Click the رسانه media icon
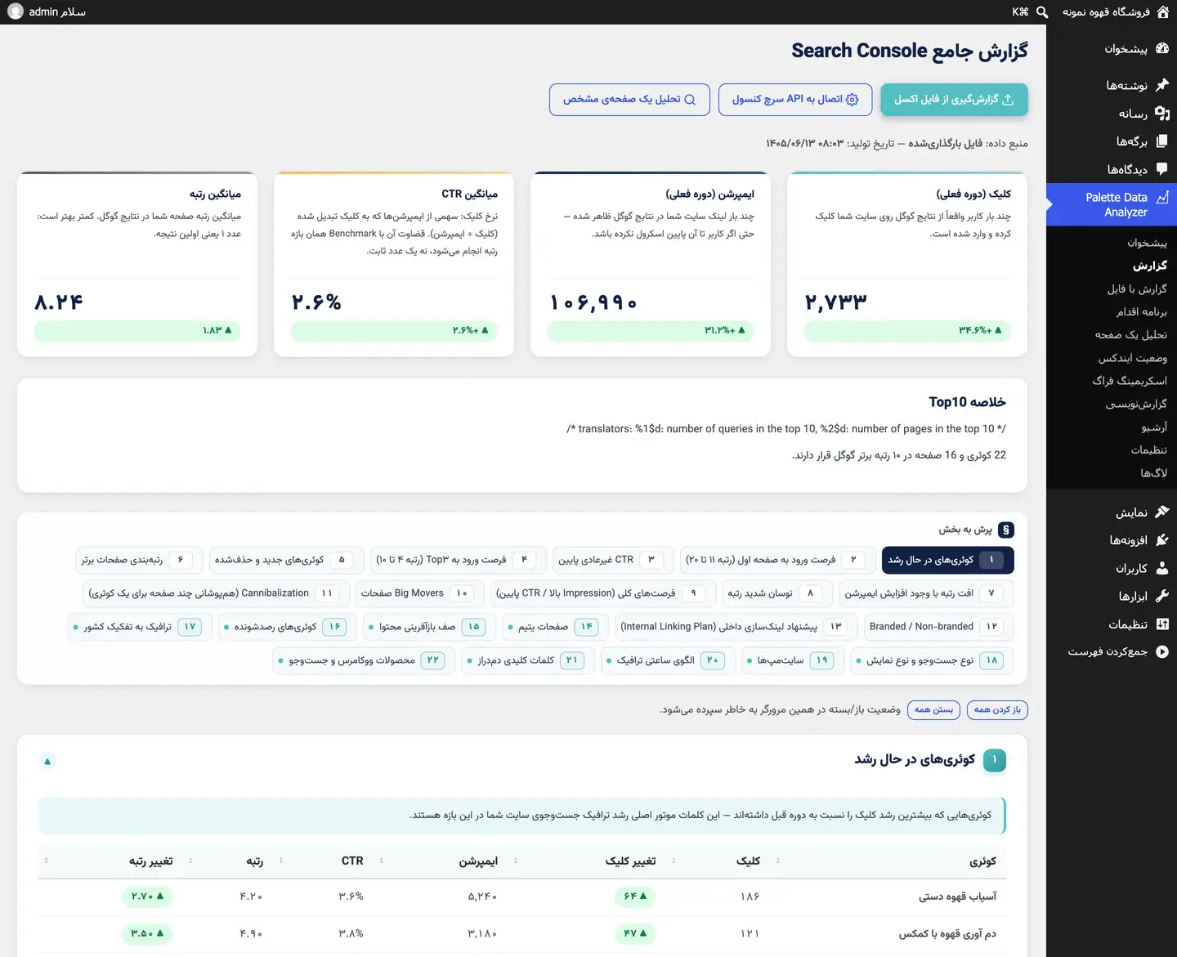This screenshot has height=957, width=1177. 1162,114
